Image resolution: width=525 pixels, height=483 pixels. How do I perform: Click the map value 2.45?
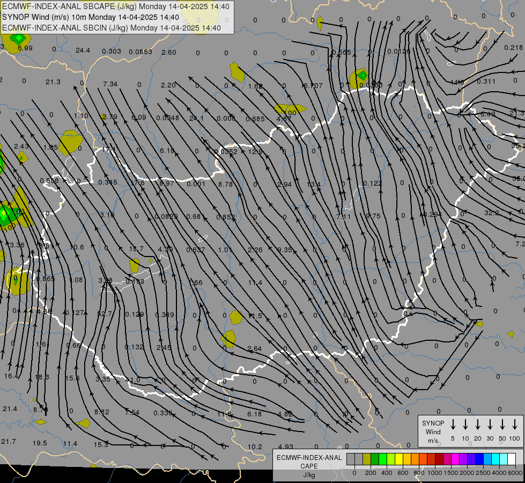pyautogui.click(x=164, y=348)
